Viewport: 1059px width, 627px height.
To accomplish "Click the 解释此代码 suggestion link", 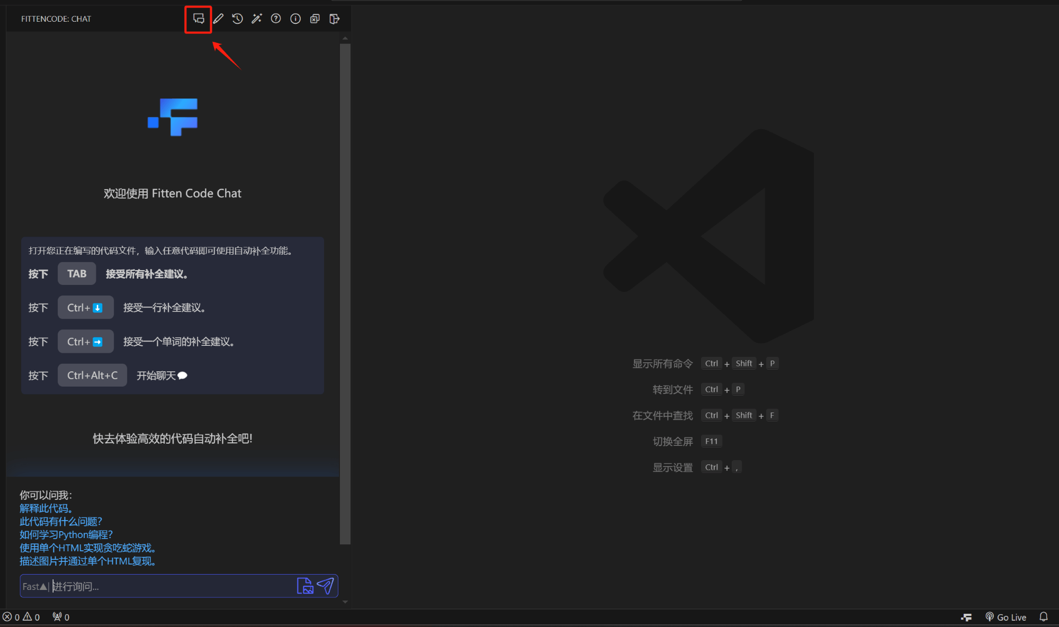I will tap(47, 508).
